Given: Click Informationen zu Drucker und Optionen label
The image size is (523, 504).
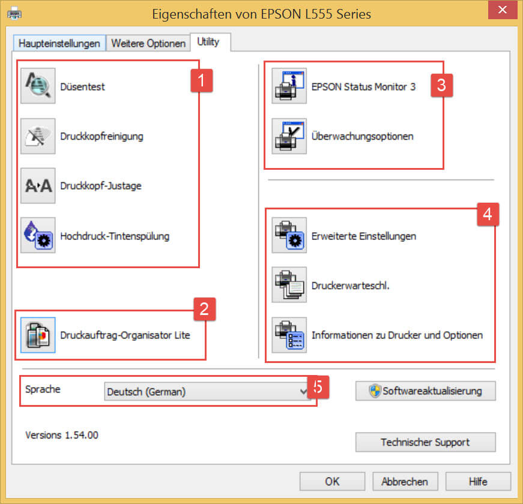Looking at the screenshot, I should [x=398, y=335].
